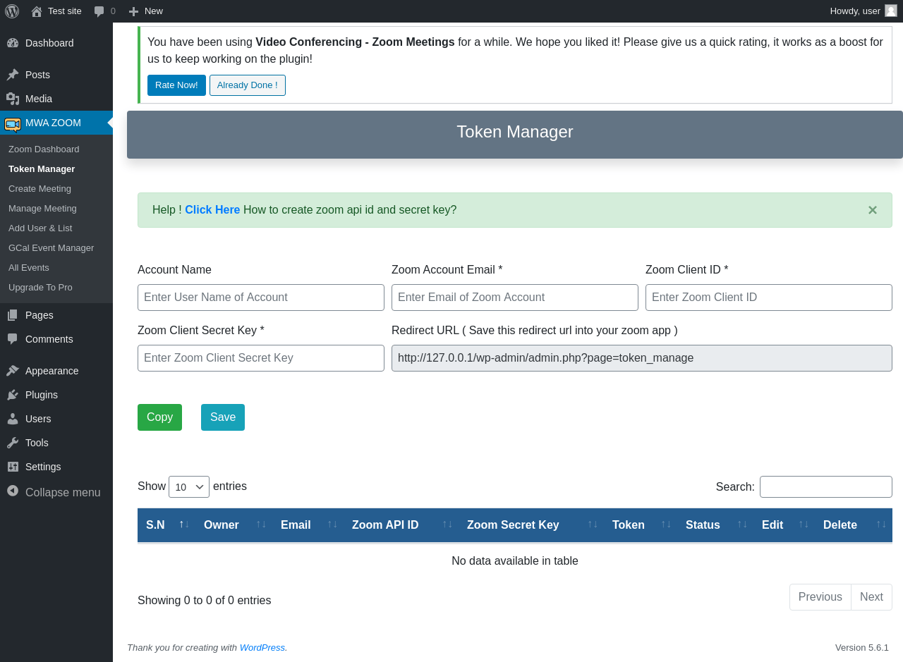This screenshot has height=662, width=903.
Task: Focus the table Search box
Action: (826, 486)
